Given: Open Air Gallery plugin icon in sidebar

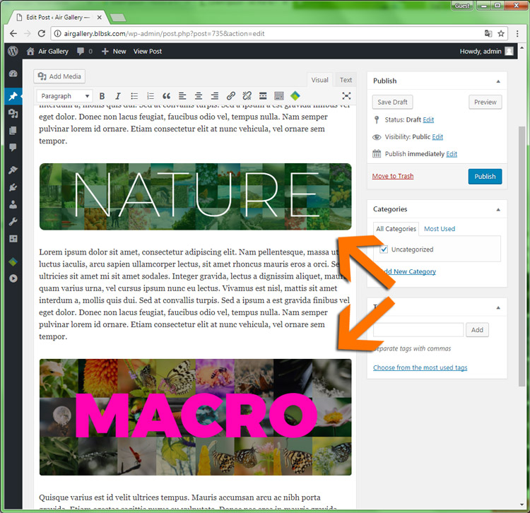Looking at the screenshot, I should click(x=13, y=261).
